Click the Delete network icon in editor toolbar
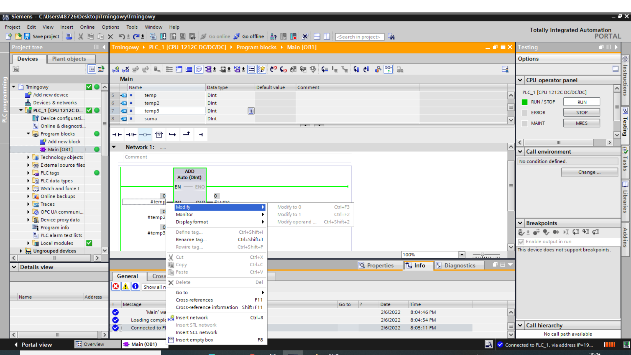 click(x=126, y=69)
